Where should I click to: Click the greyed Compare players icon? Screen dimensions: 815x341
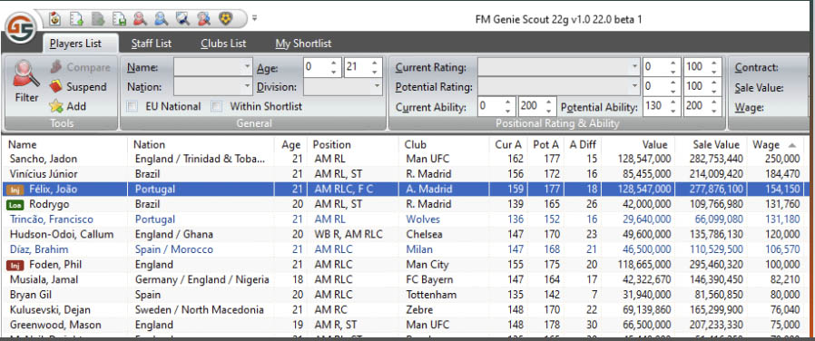(56, 67)
